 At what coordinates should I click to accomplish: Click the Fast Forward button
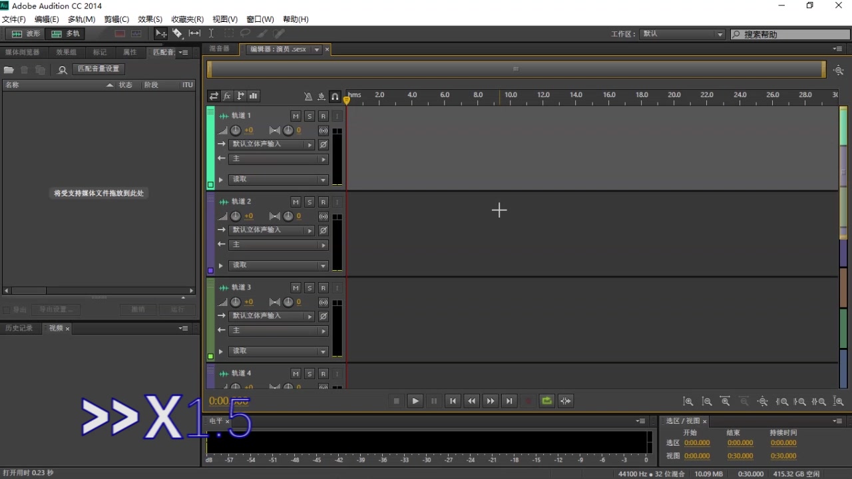(x=491, y=400)
